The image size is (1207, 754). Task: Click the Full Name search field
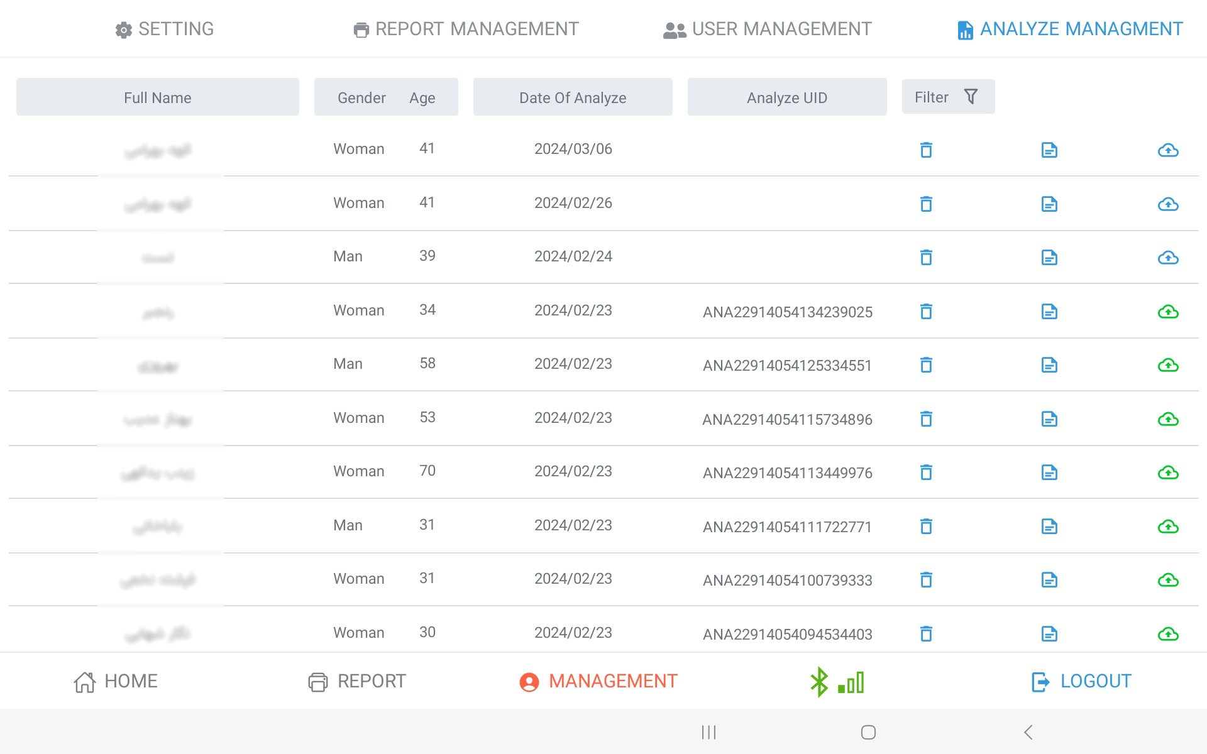[x=157, y=97]
